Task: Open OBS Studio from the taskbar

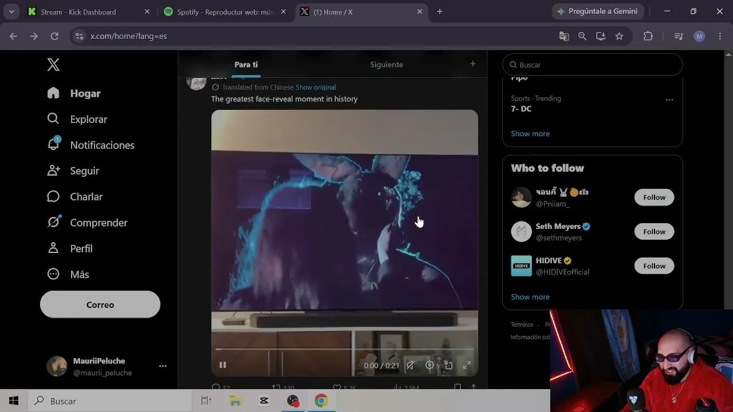Action: click(293, 401)
